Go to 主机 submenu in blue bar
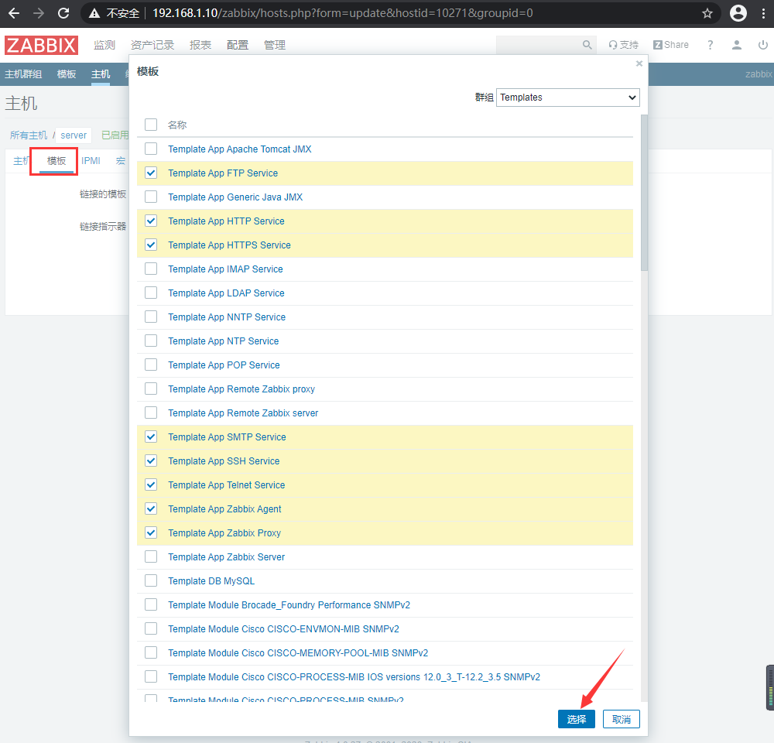 (x=100, y=74)
